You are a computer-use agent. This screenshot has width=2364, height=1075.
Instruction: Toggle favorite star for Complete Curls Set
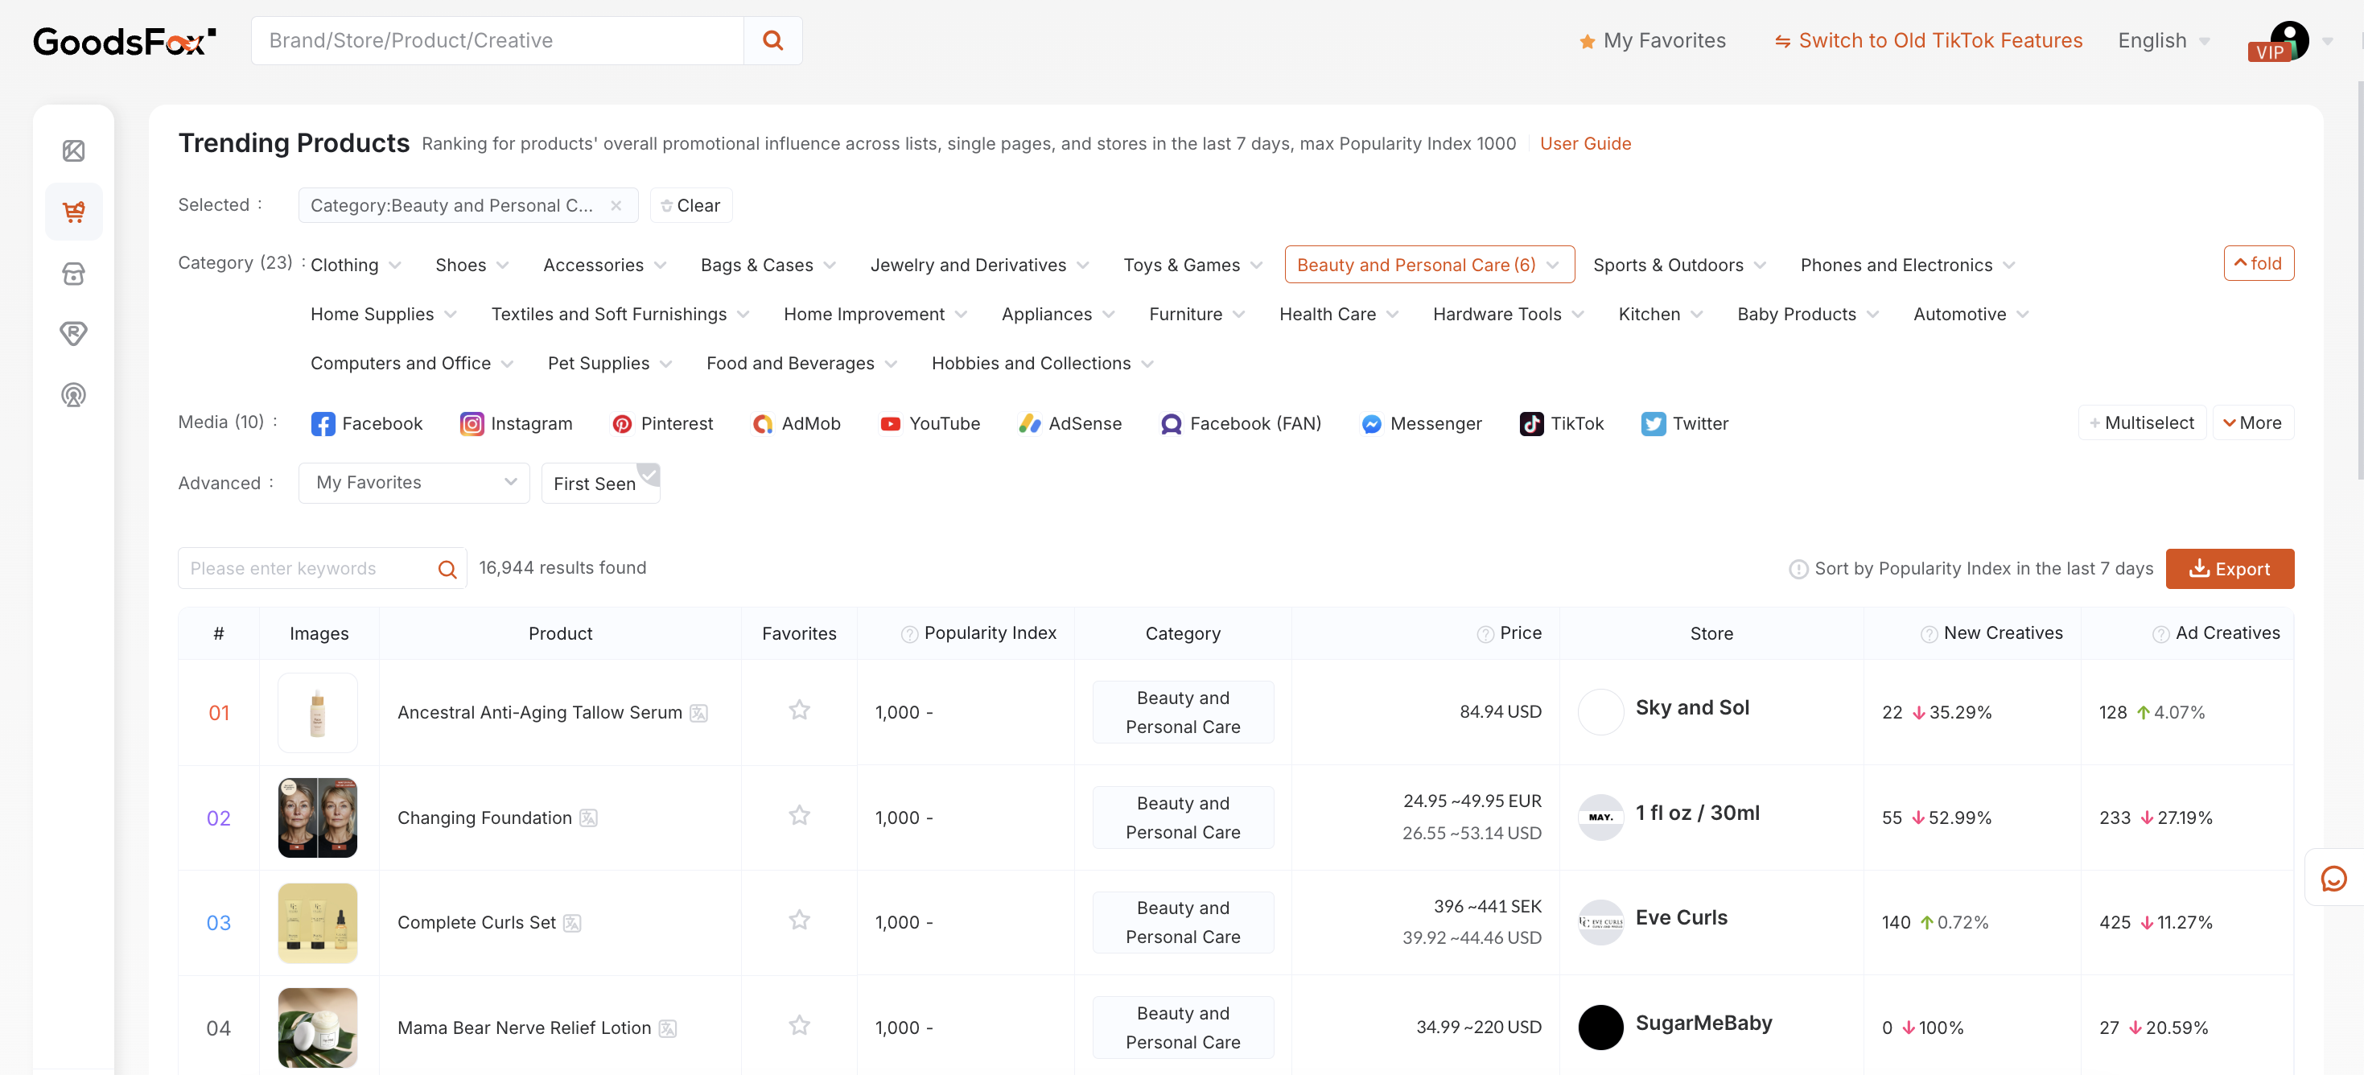coord(798,920)
